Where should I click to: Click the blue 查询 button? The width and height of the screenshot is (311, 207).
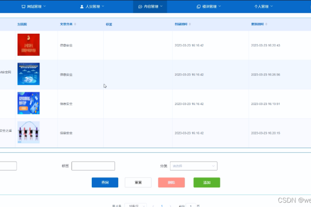(105, 183)
